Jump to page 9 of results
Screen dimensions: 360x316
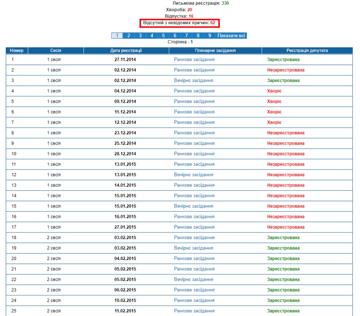point(209,36)
